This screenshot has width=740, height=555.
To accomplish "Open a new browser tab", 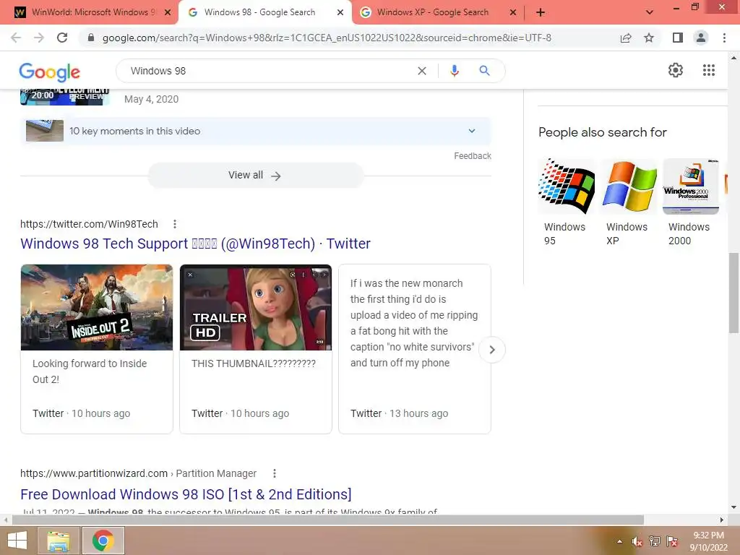I will [541, 12].
